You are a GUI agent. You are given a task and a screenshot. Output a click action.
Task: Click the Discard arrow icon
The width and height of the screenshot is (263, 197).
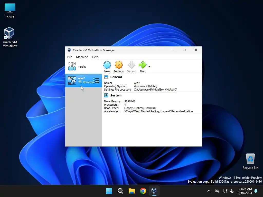131,65
